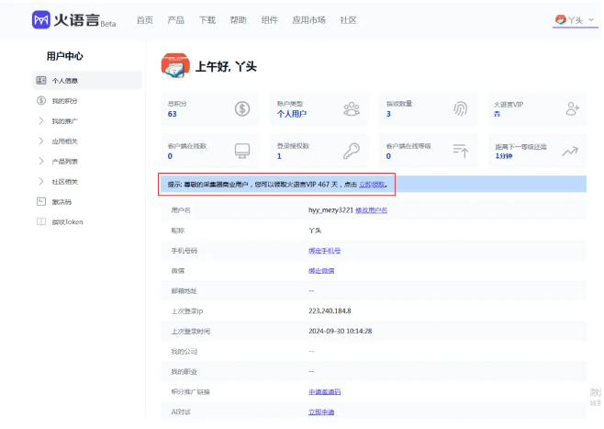Click the 火语言 logo in the header
Screen dimensions: 604x429
(73, 19)
